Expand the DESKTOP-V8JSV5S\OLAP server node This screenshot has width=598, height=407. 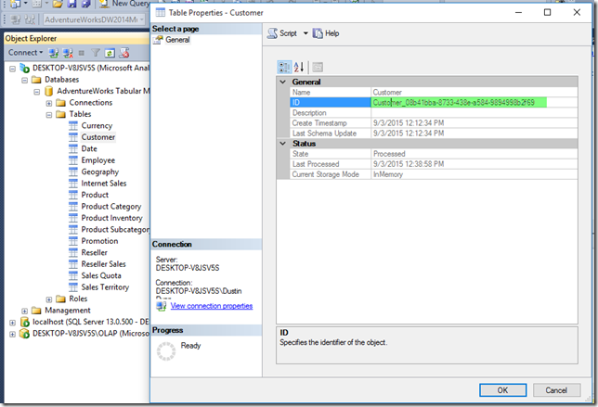coord(12,334)
